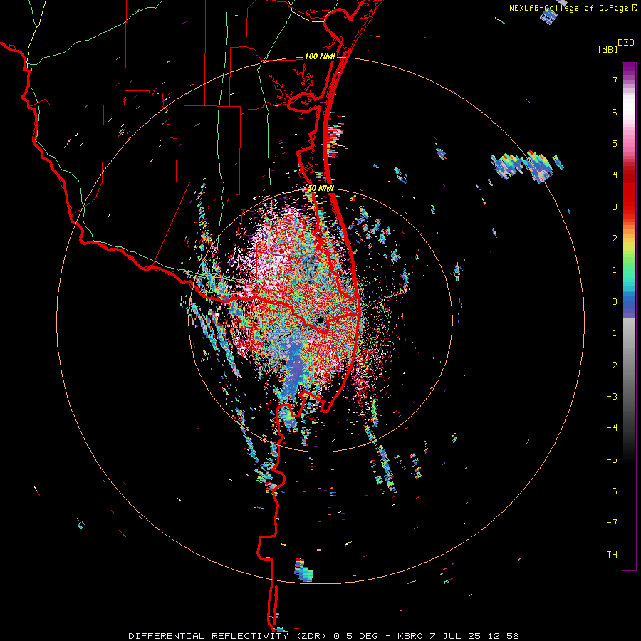Click the 7 value on color scale
Viewport: 641px width, 641px height.
[x=615, y=80]
